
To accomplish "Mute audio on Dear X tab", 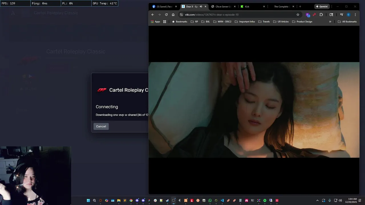I will pyautogui.click(x=201, y=7).
